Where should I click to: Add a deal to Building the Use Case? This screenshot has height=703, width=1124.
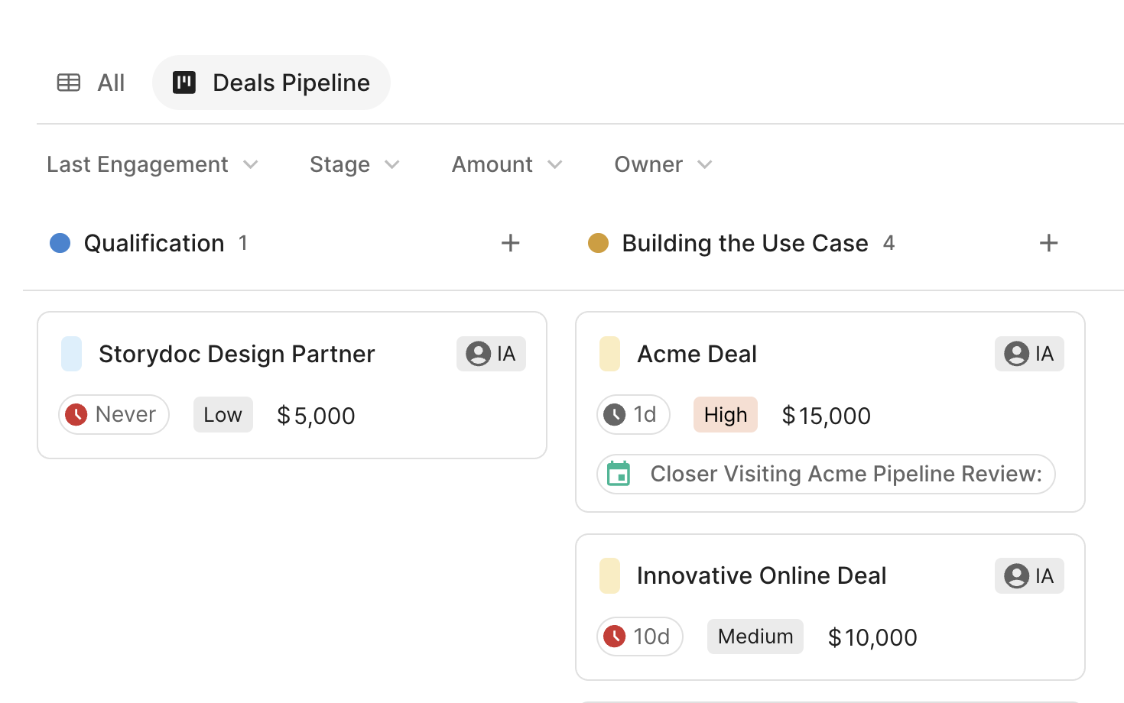pos(1048,243)
